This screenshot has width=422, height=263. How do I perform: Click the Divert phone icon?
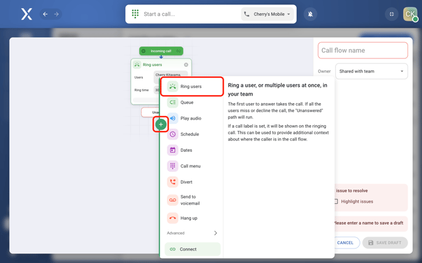tap(173, 182)
